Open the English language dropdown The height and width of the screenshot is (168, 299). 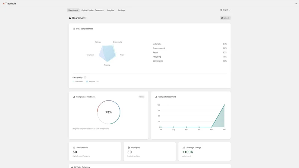click(225, 10)
